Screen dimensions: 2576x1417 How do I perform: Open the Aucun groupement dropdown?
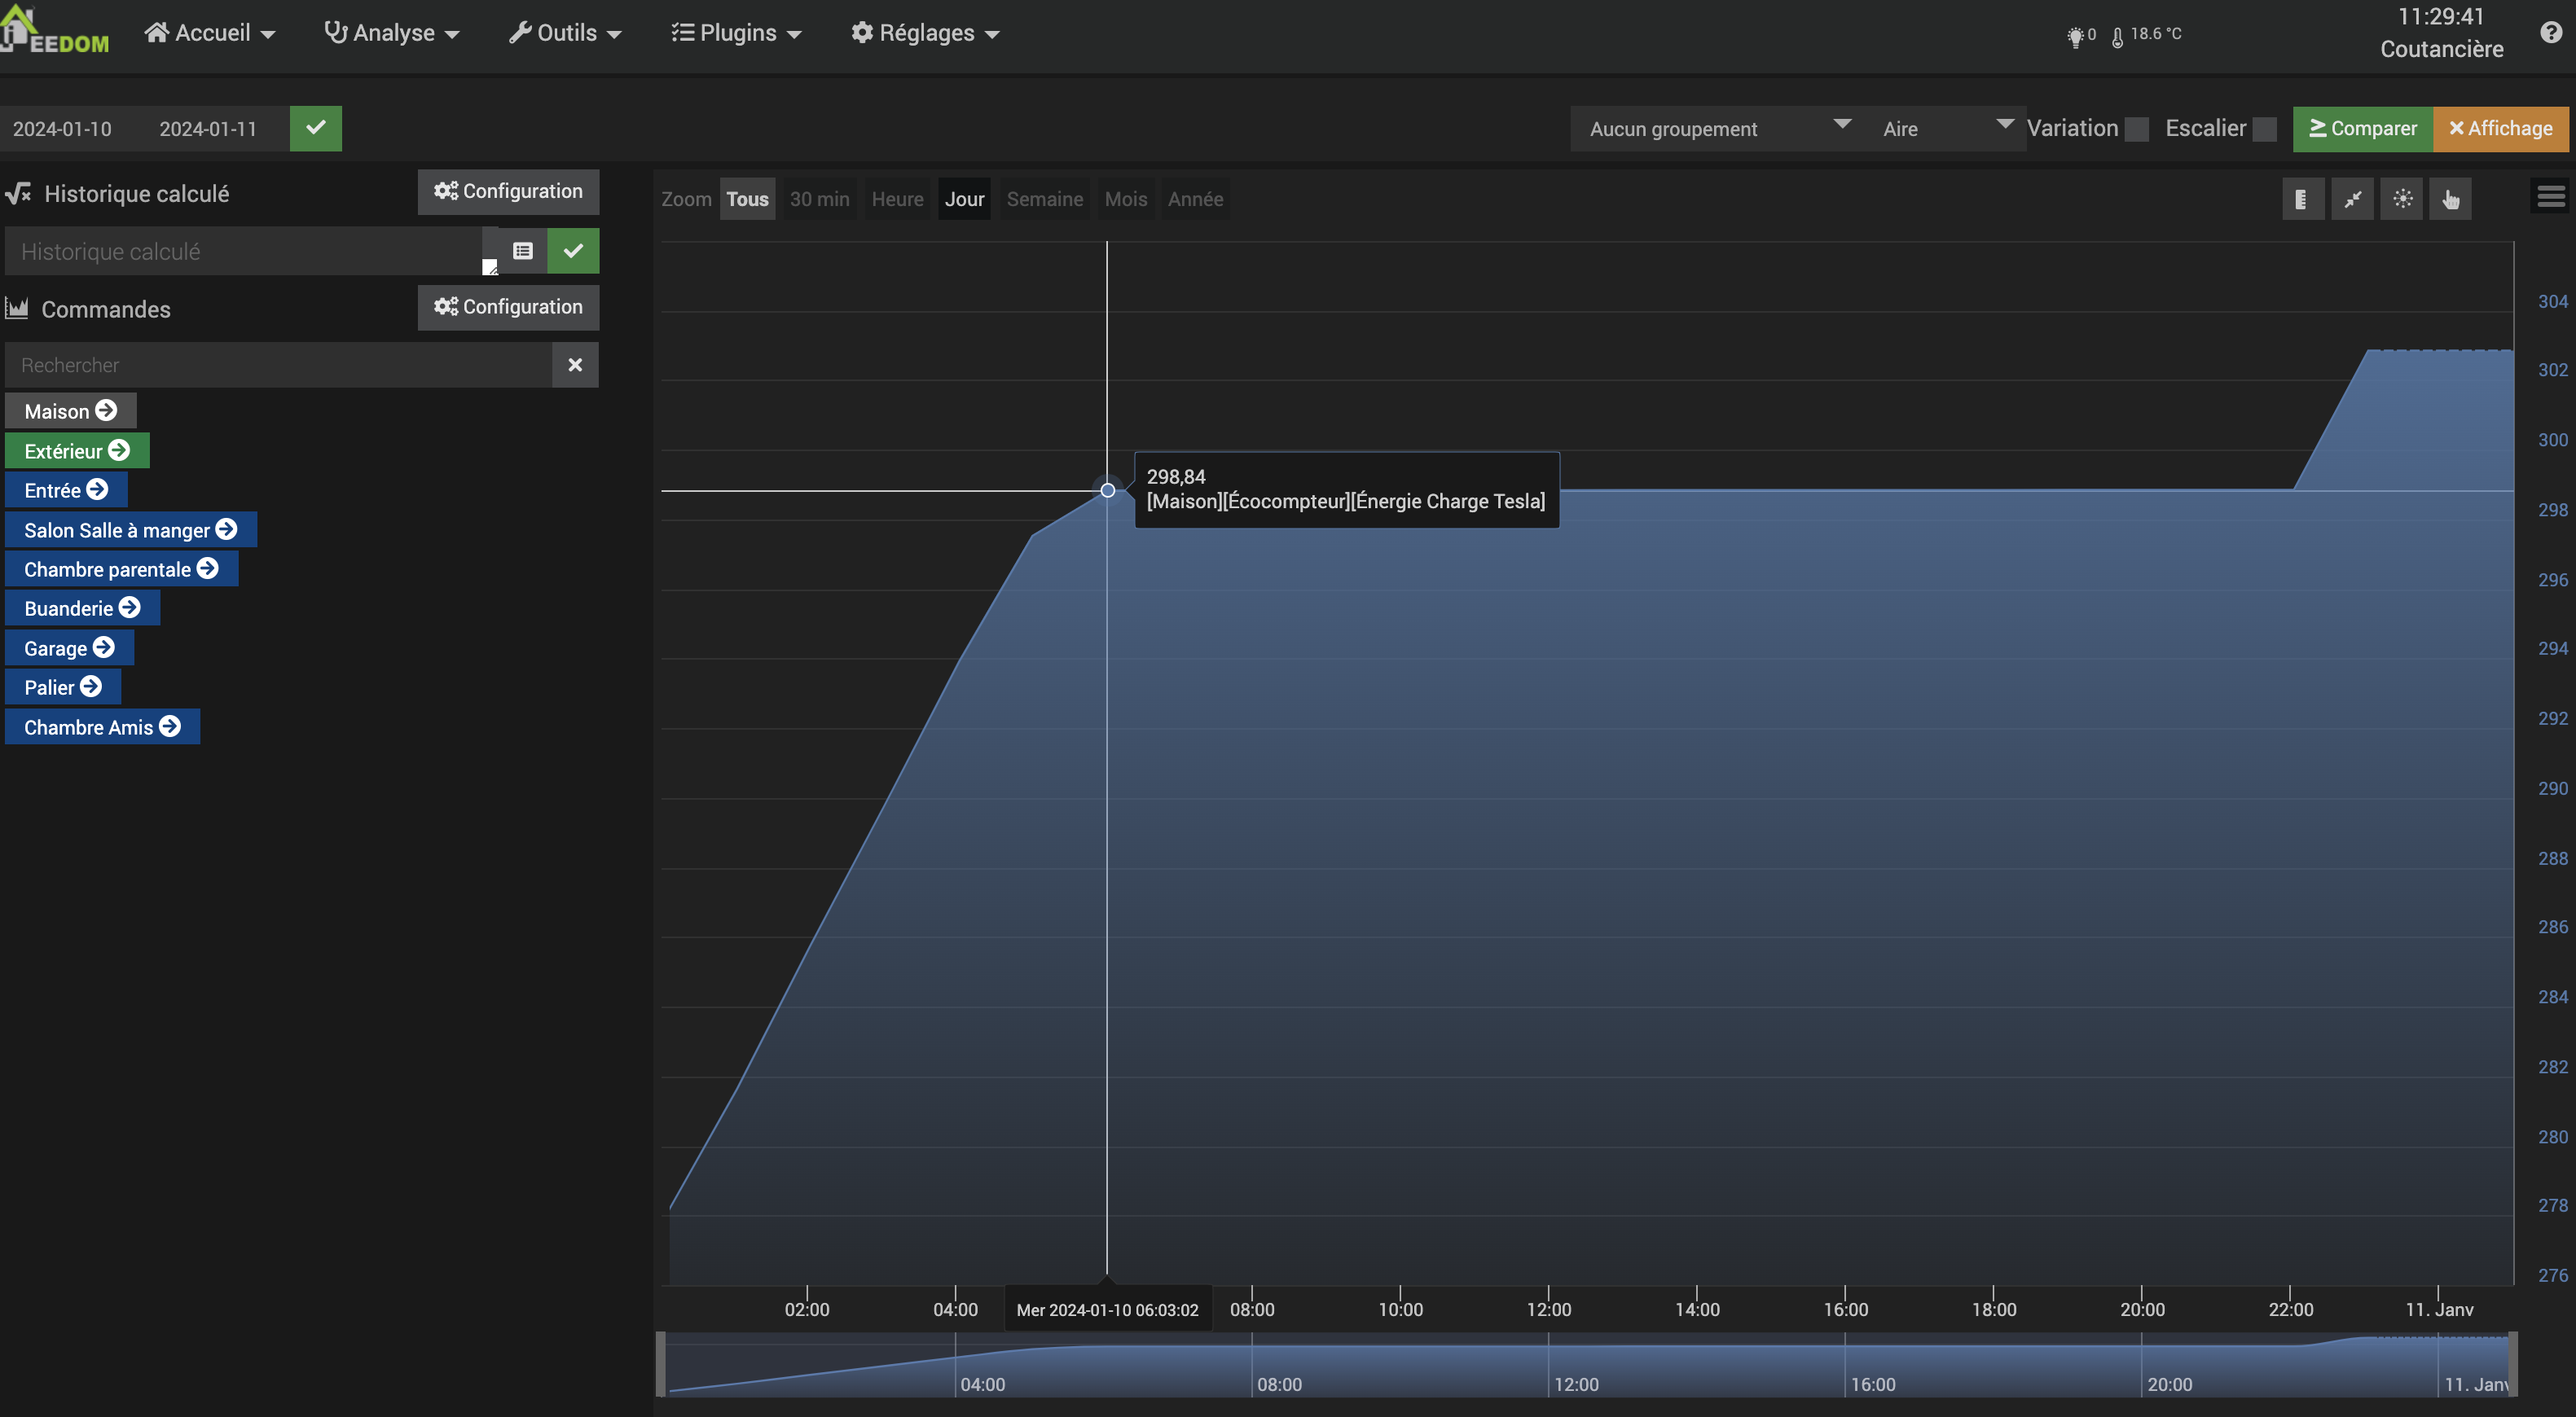click(1718, 129)
